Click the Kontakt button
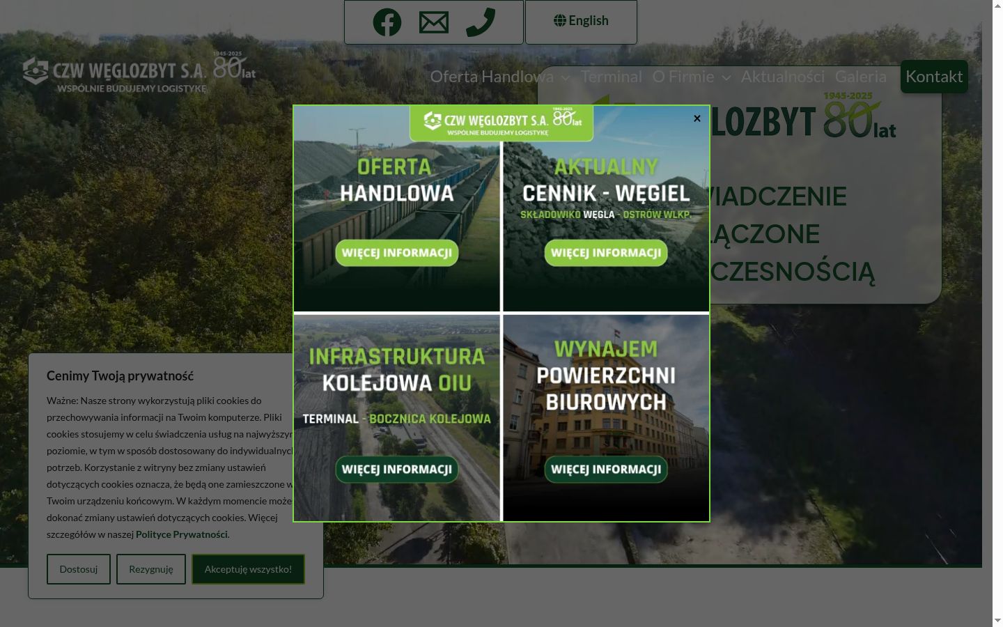This screenshot has width=1003, height=627. (934, 77)
